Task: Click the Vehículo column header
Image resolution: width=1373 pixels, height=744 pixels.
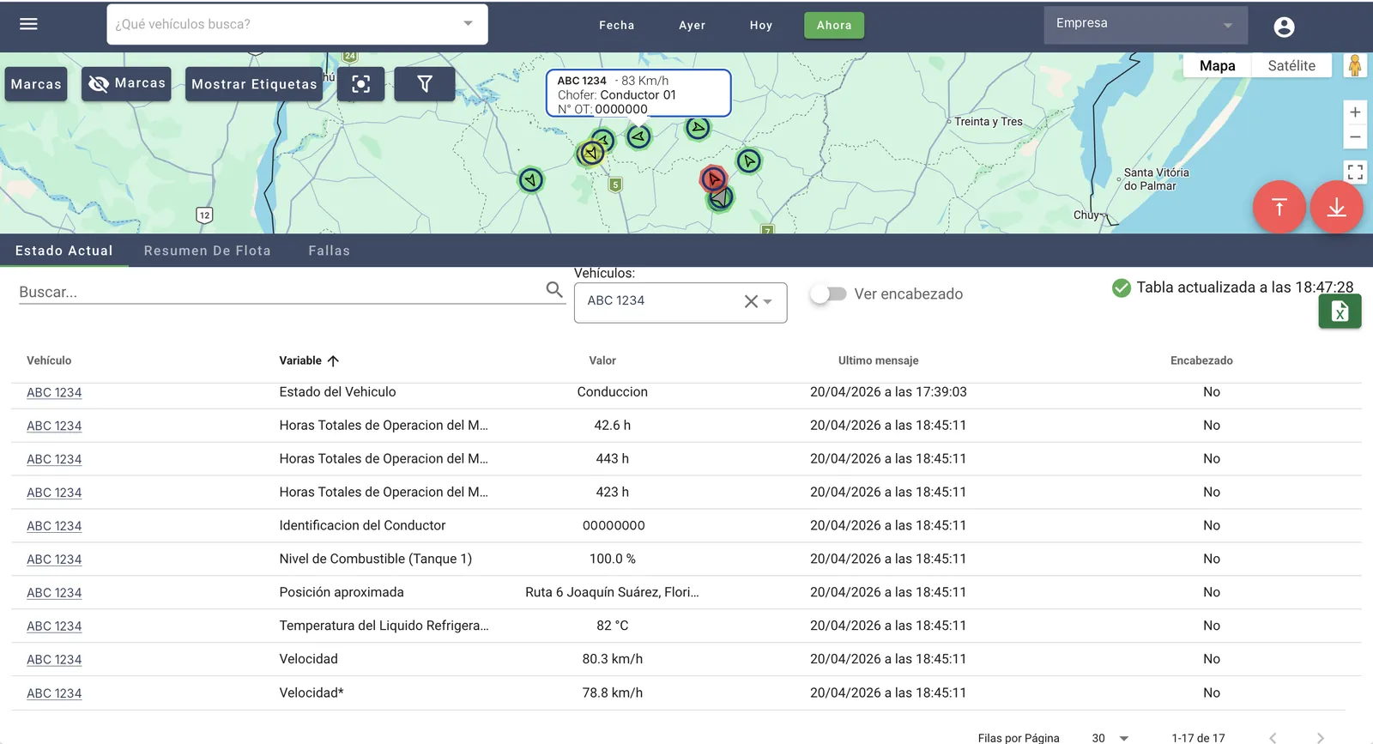Action: click(49, 360)
